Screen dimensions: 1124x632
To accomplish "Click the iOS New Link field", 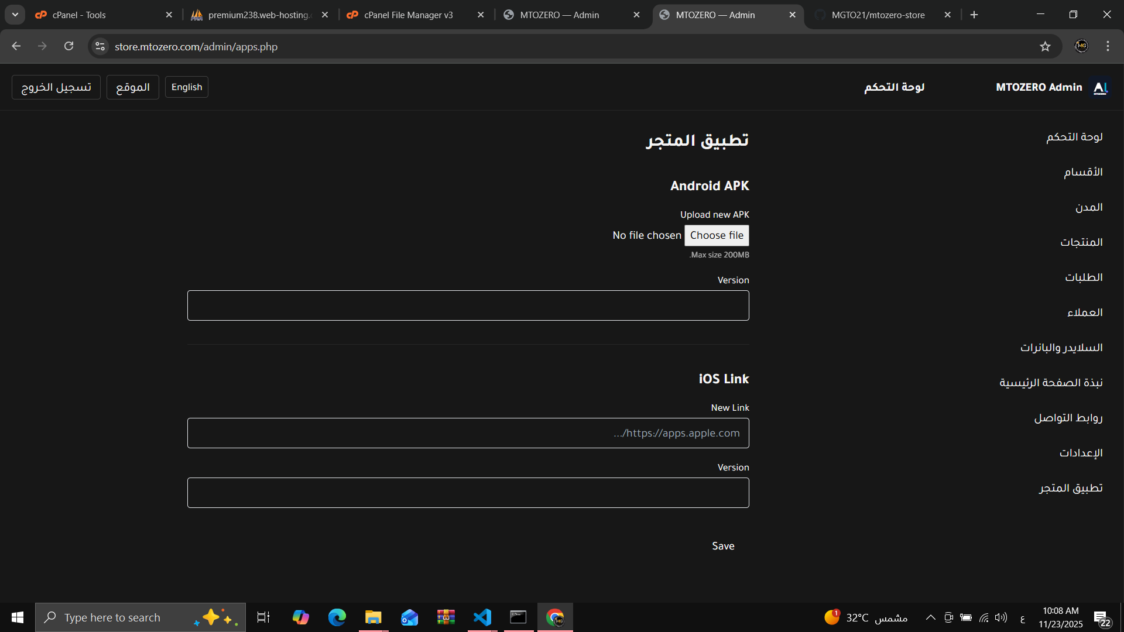I will click(x=468, y=433).
